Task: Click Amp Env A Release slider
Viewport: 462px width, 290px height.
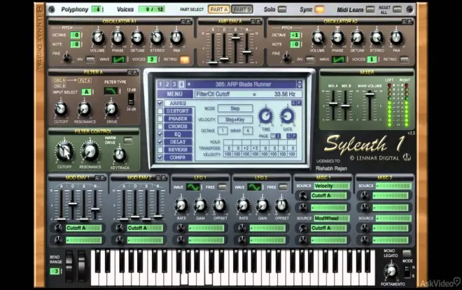Action: (247, 52)
